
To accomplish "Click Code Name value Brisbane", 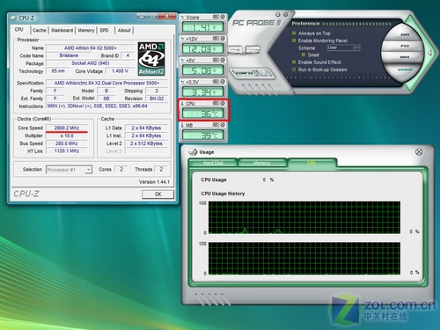I will coord(69,55).
